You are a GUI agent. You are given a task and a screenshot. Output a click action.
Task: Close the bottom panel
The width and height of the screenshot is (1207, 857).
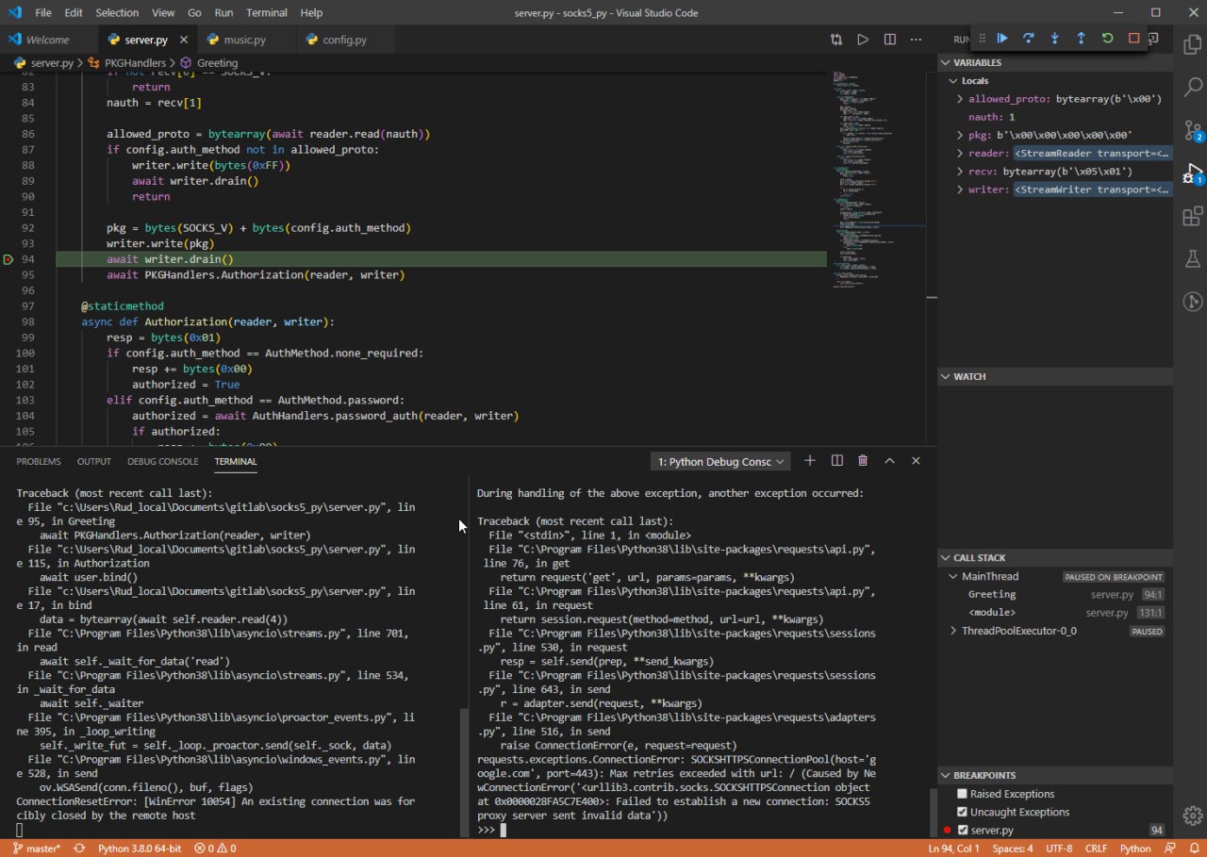916,461
